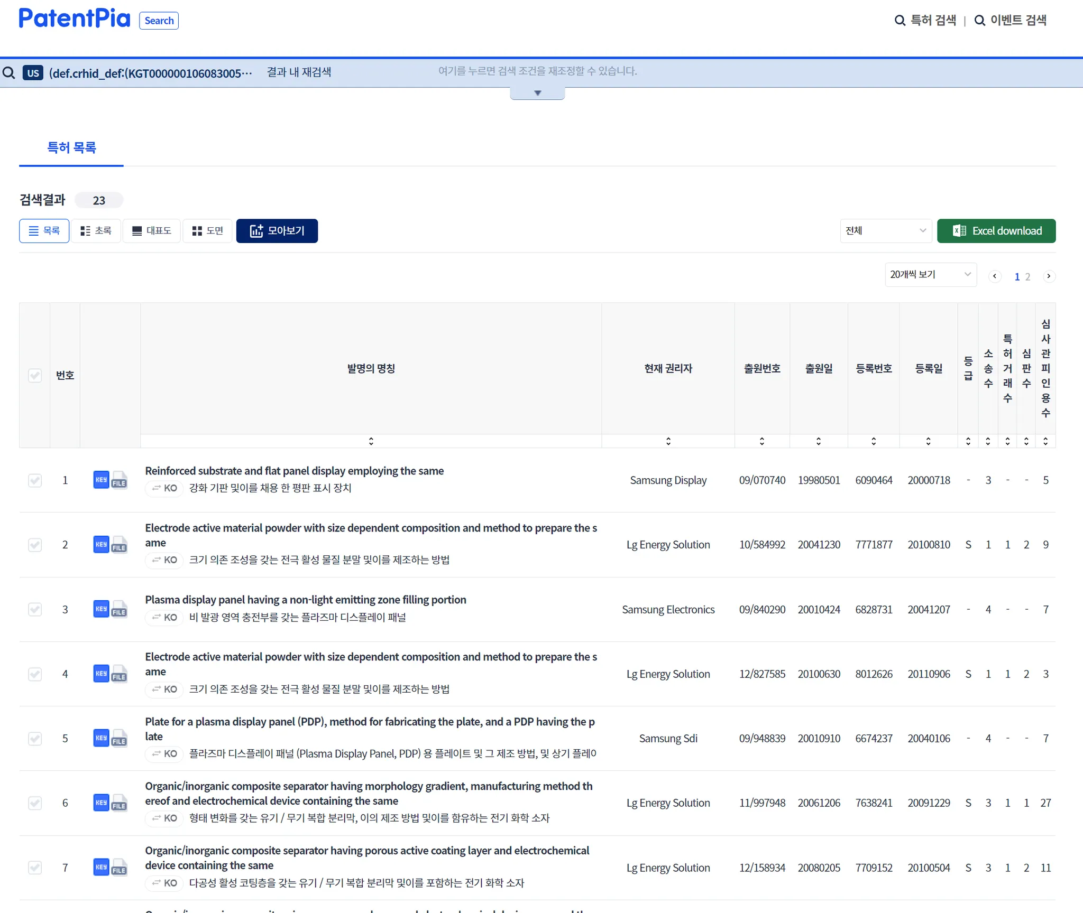Check the checkbox for row 6
Image resolution: width=1083 pixels, height=913 pixels.
tap(35, 803)
